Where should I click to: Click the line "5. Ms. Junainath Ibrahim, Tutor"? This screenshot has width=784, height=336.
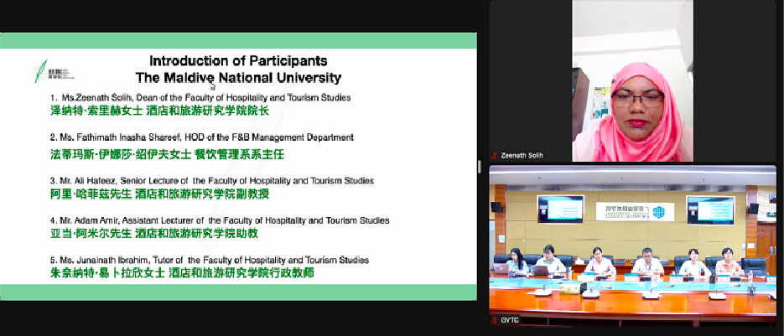[x=210, y=260]
